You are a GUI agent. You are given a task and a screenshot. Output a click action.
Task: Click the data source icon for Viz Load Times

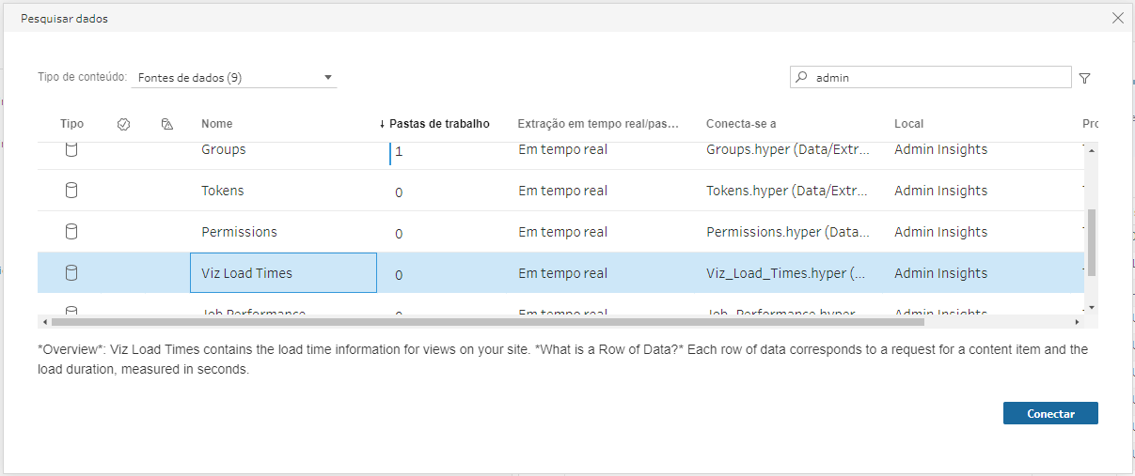(x=71, y=273)
